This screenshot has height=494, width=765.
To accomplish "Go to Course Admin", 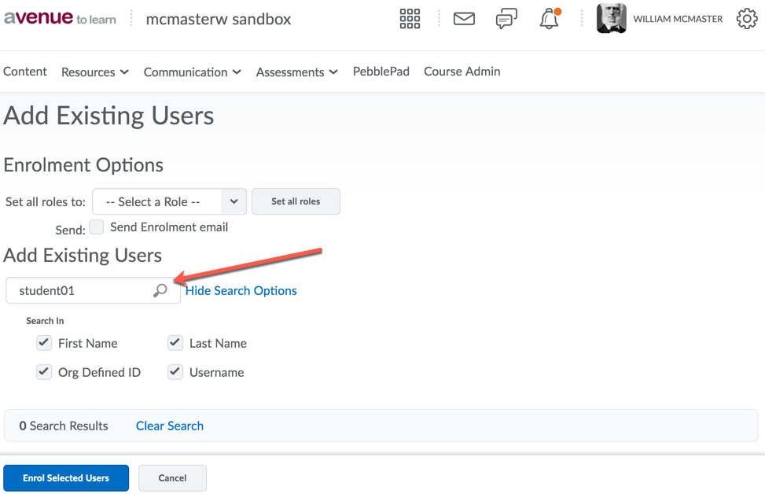I will click(462, 72).
